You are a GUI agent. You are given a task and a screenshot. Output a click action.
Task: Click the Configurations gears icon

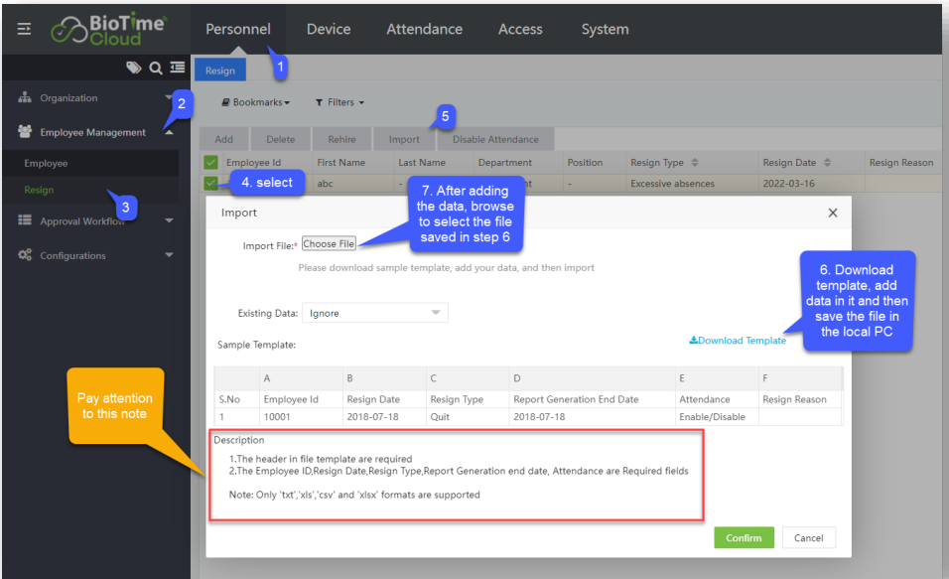click(26, 255)
